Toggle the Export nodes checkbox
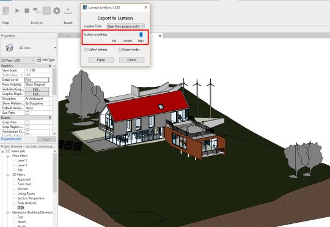 [x=120, y=50]
